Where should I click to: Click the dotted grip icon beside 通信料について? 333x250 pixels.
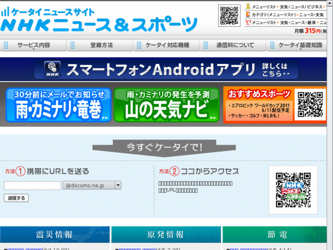206,45
